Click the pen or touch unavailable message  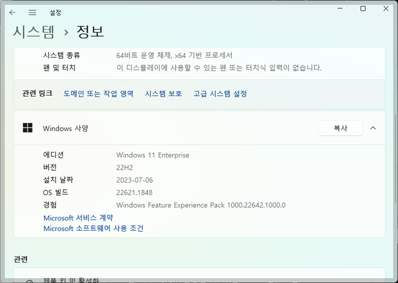(x=219, y=68)
